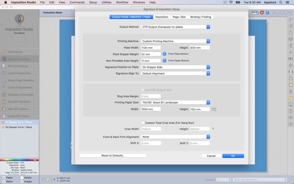Open the Printing Paper Size dropdown

point(175,103)
